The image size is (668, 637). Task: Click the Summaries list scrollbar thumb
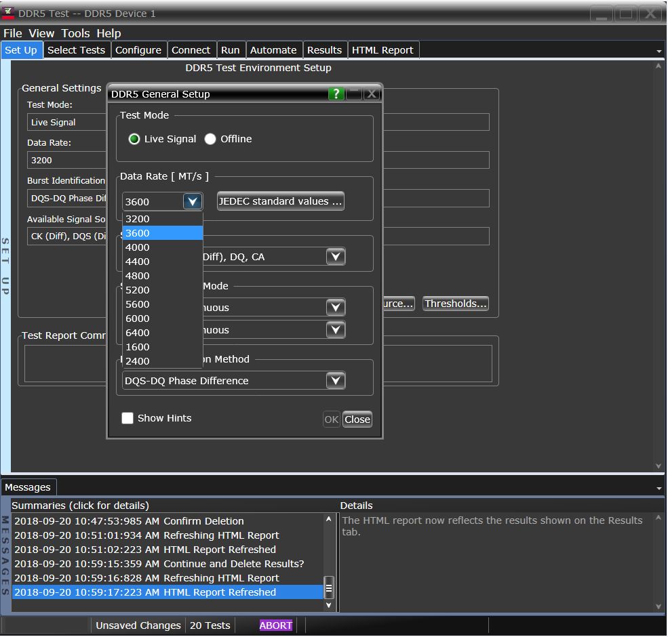click(x=329, y=588)
